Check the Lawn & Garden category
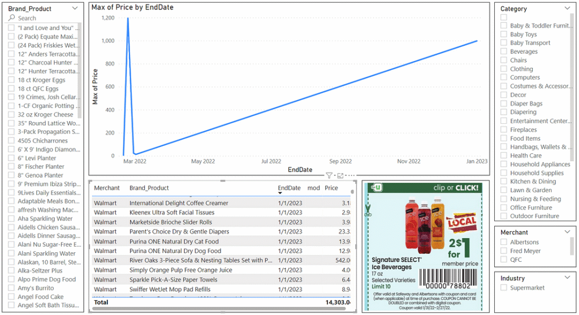Viewport: 579px width, 315px height. [x=504, y=190]
